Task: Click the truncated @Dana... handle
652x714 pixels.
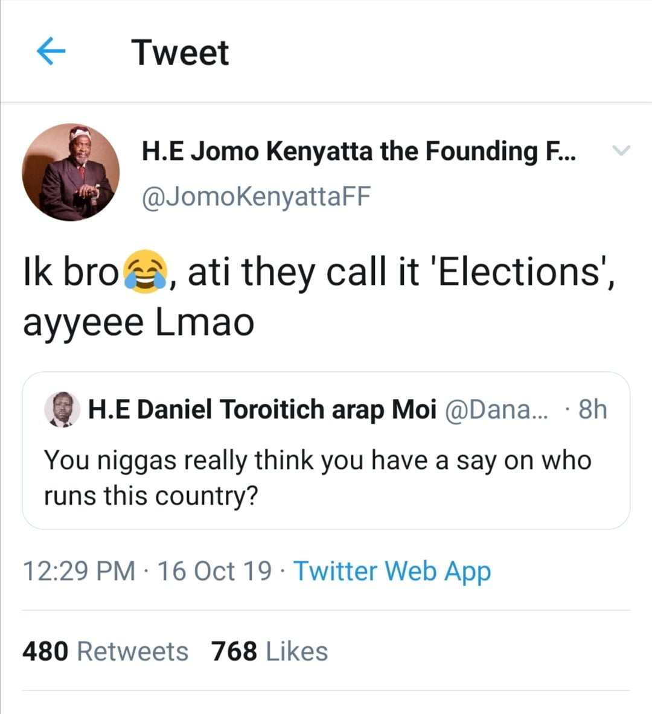Action: coord(496,410)
